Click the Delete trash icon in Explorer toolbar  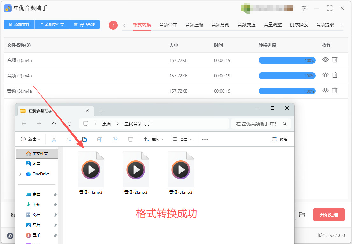130,139
